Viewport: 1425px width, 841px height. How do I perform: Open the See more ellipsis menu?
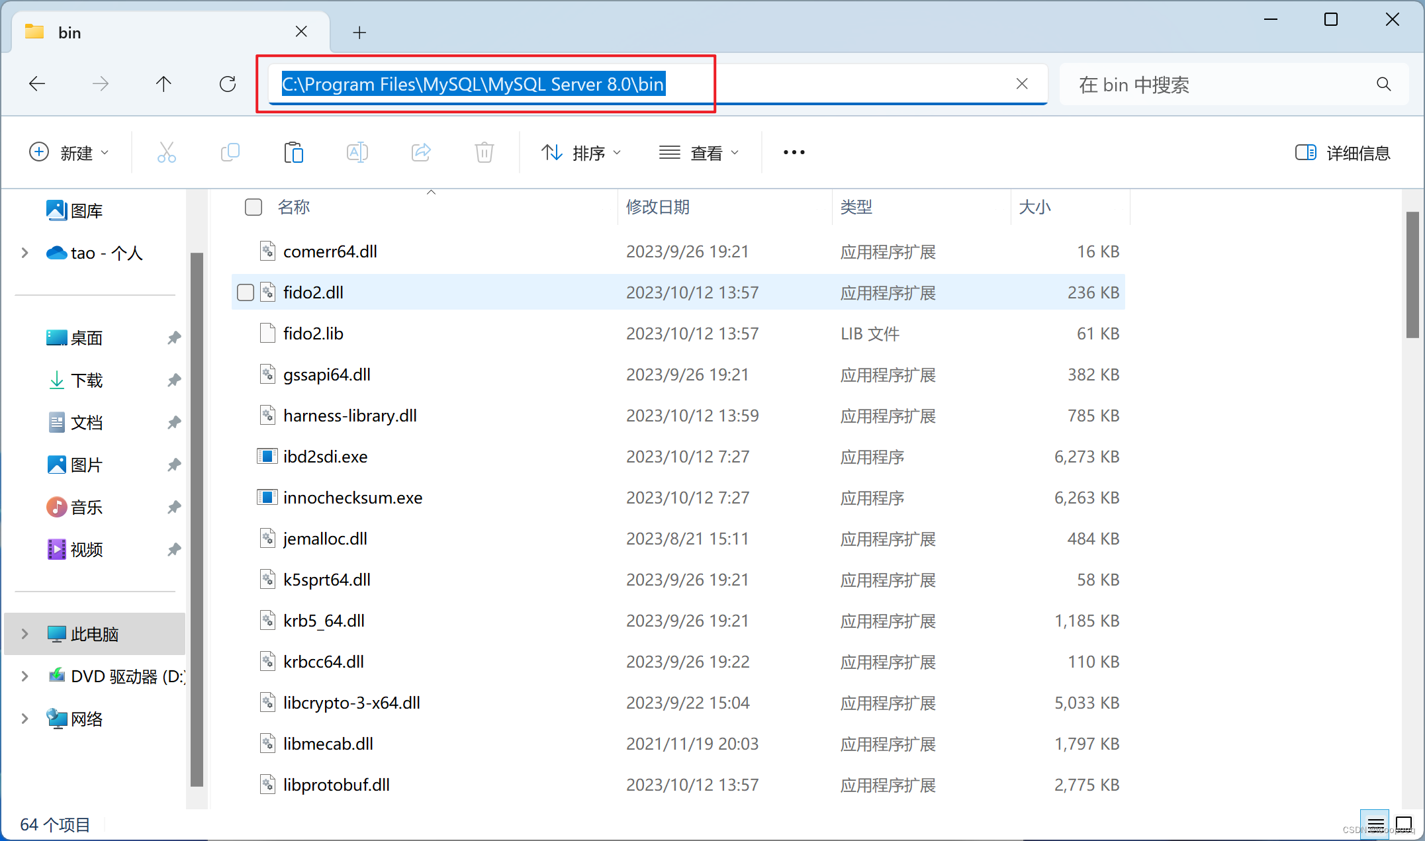(x=794, y=152)
